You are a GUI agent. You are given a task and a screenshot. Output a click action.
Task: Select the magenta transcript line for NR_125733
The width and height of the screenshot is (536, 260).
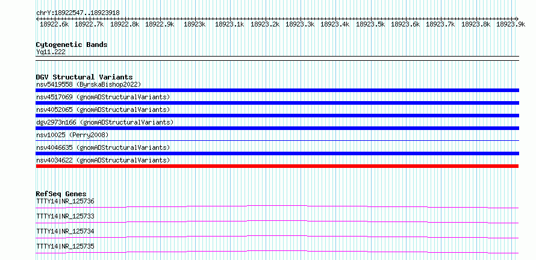point(277,221)
